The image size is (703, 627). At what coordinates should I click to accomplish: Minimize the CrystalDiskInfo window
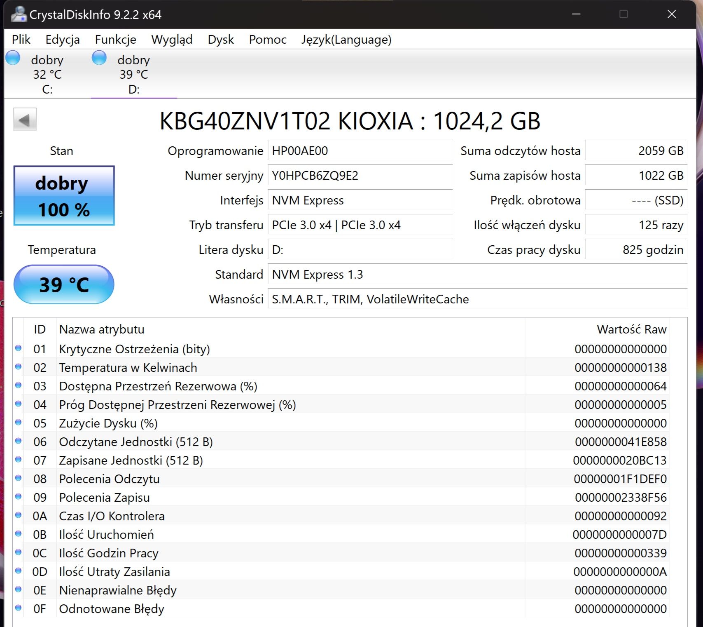pos(577,14)
